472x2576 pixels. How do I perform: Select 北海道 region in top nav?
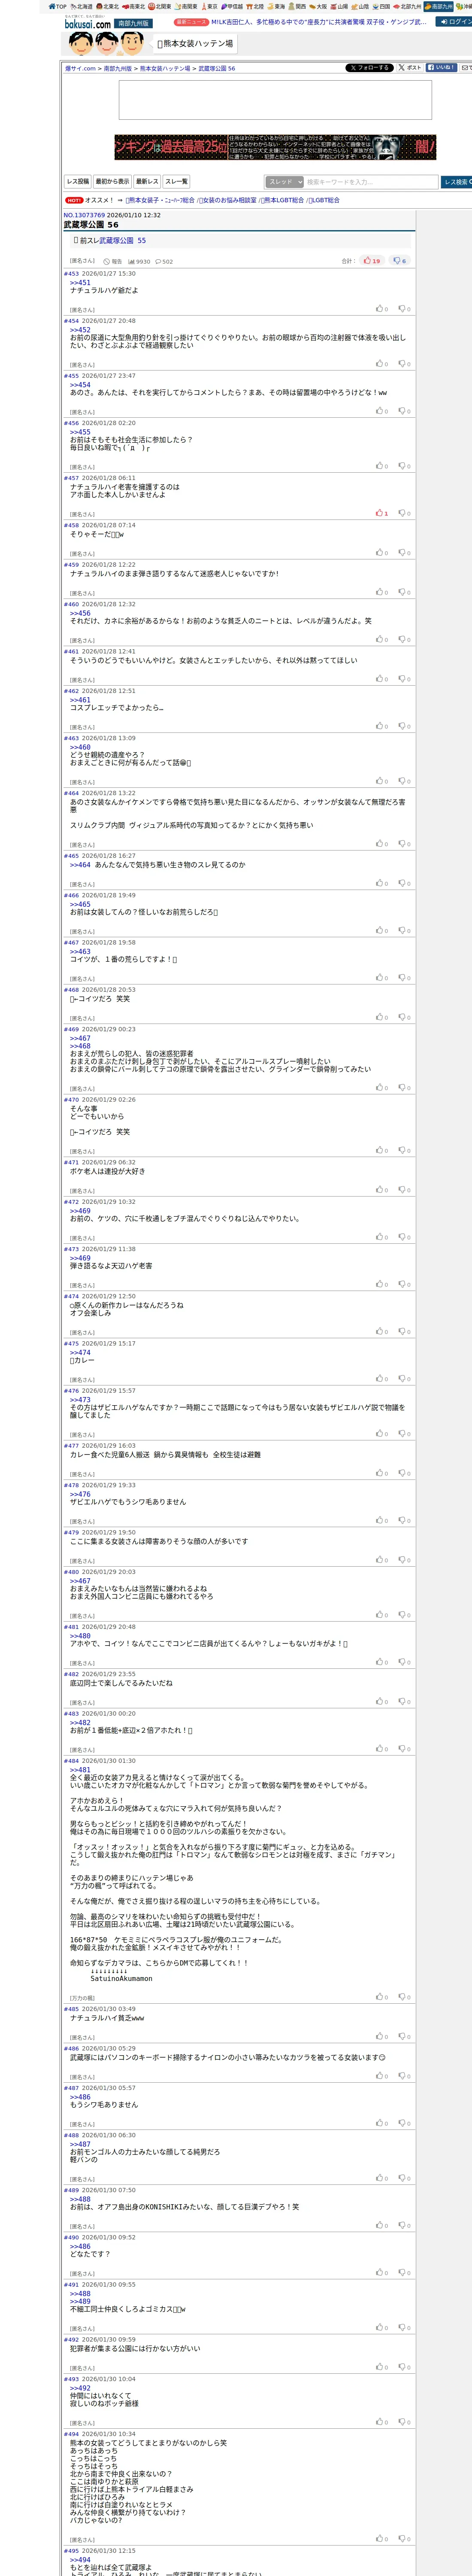(x=81, y=6)
